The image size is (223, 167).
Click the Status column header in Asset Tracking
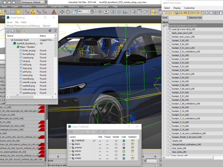point(46,36)
